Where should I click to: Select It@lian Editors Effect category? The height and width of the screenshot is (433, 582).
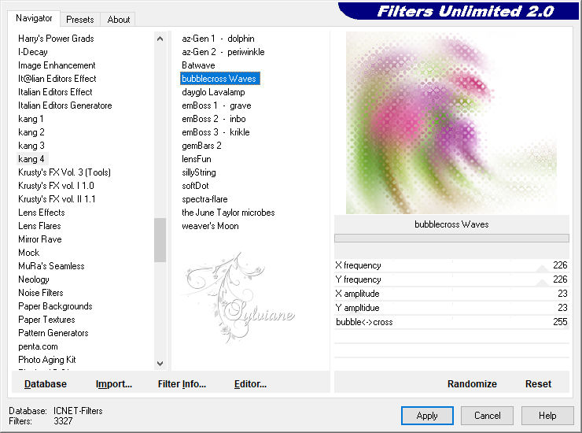57,79
